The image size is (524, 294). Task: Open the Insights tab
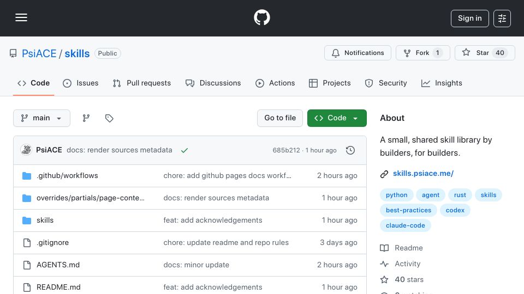[x=442, y=83]
